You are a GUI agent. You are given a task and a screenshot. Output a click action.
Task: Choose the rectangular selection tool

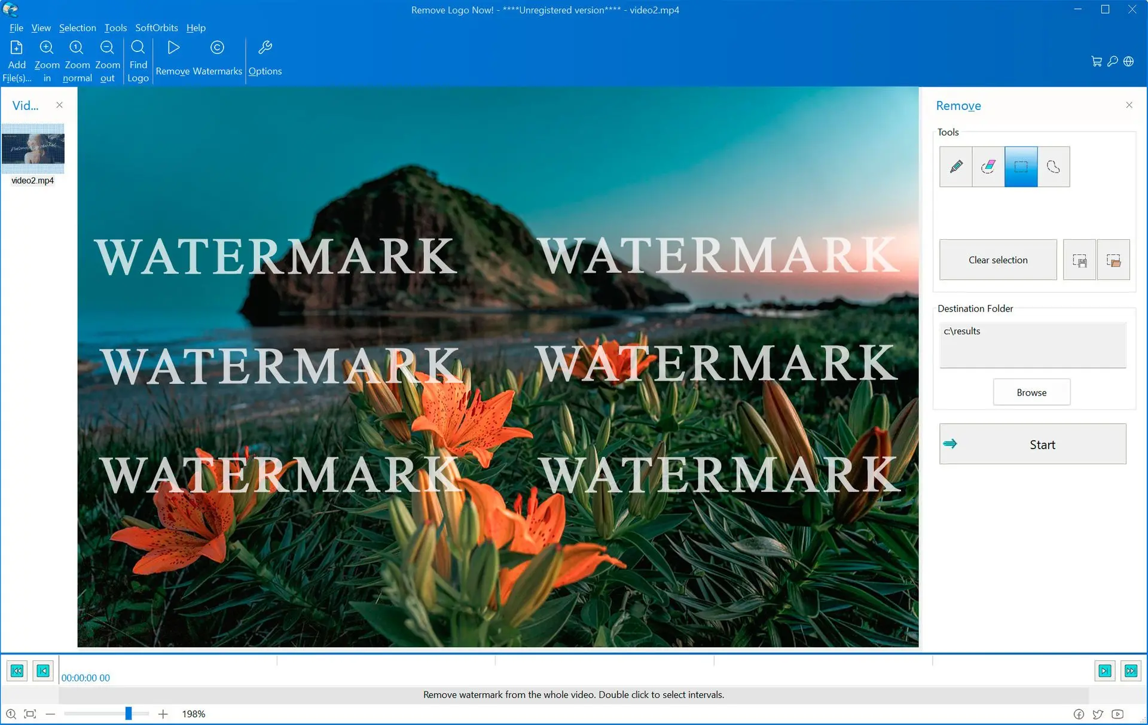(1021, 167)
